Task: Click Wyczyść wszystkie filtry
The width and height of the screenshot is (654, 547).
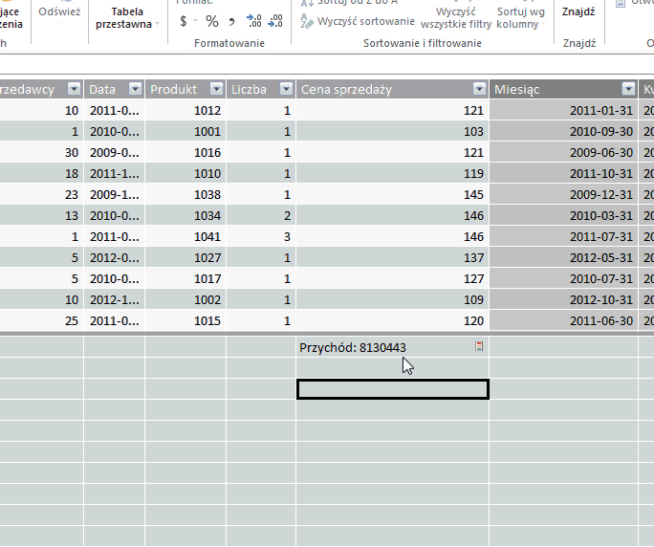Action: [456, 18]
